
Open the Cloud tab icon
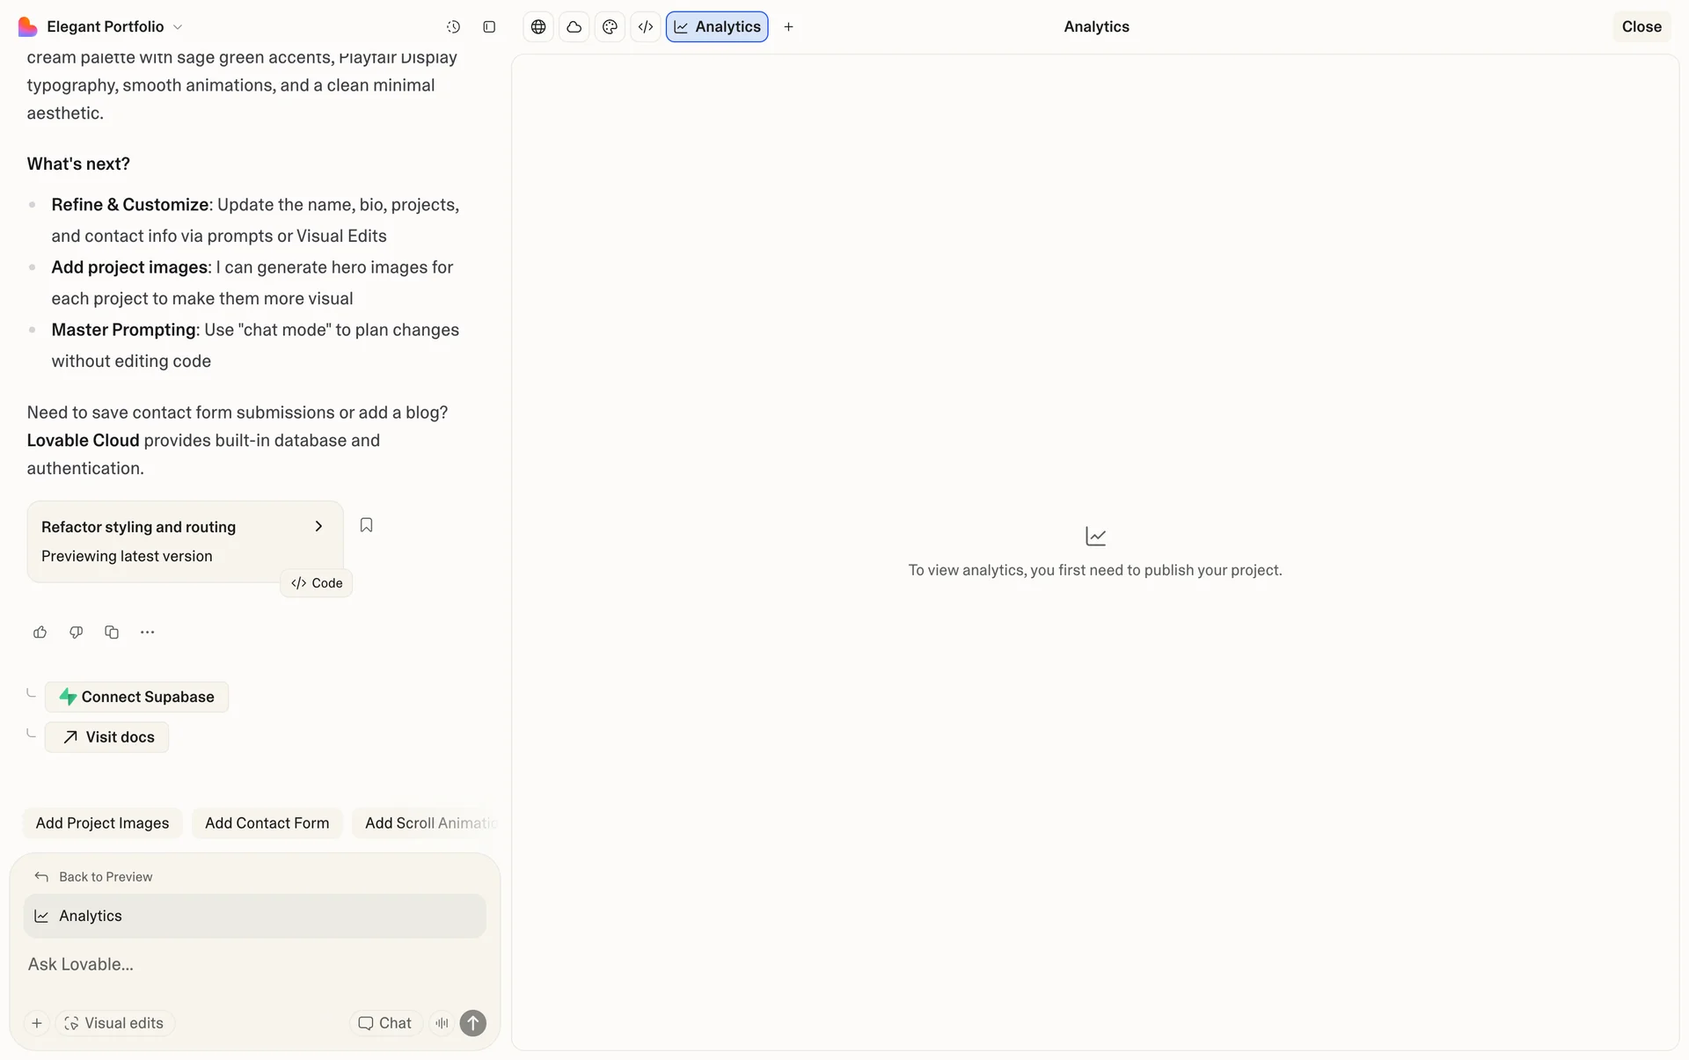[x=574, y=27]
